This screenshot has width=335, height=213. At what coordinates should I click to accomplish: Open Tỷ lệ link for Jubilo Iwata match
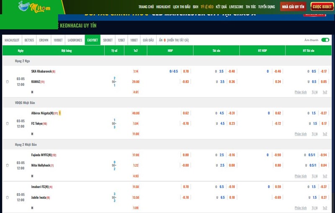(x=314, y=208)
